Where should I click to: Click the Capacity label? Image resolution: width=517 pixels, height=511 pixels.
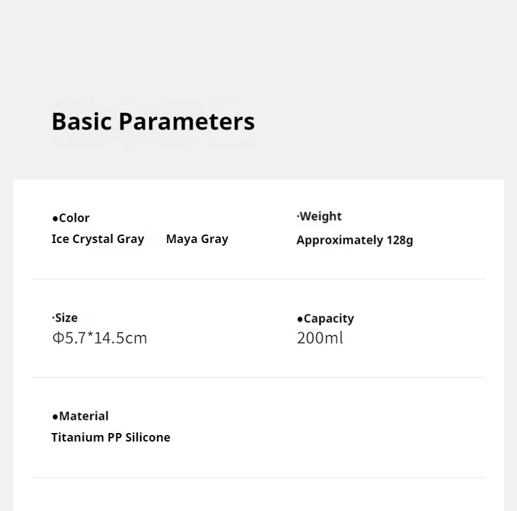click(x=329, y=318)
